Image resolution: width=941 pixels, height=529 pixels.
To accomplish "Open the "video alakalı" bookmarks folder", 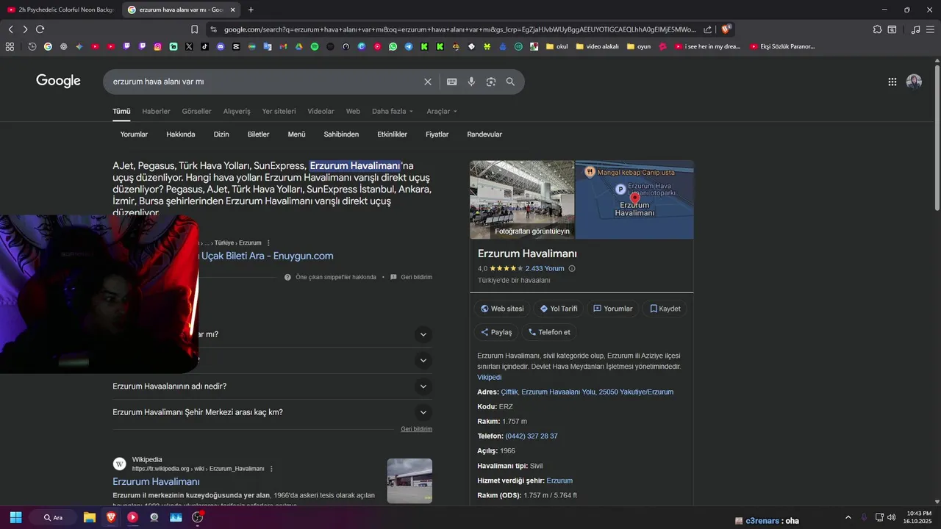I will coord(597,46).
